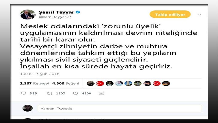Click the Şamil Tayyar display name
This screenshot has height=123, width=218.
(56, 12)
